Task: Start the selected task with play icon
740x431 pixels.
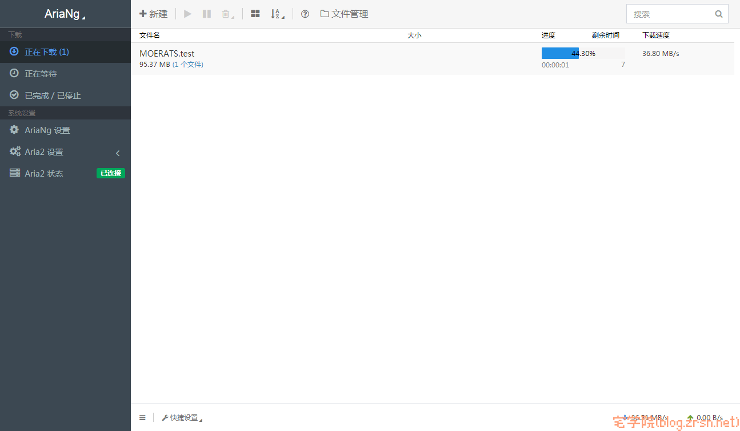Action: click(187, 14)
